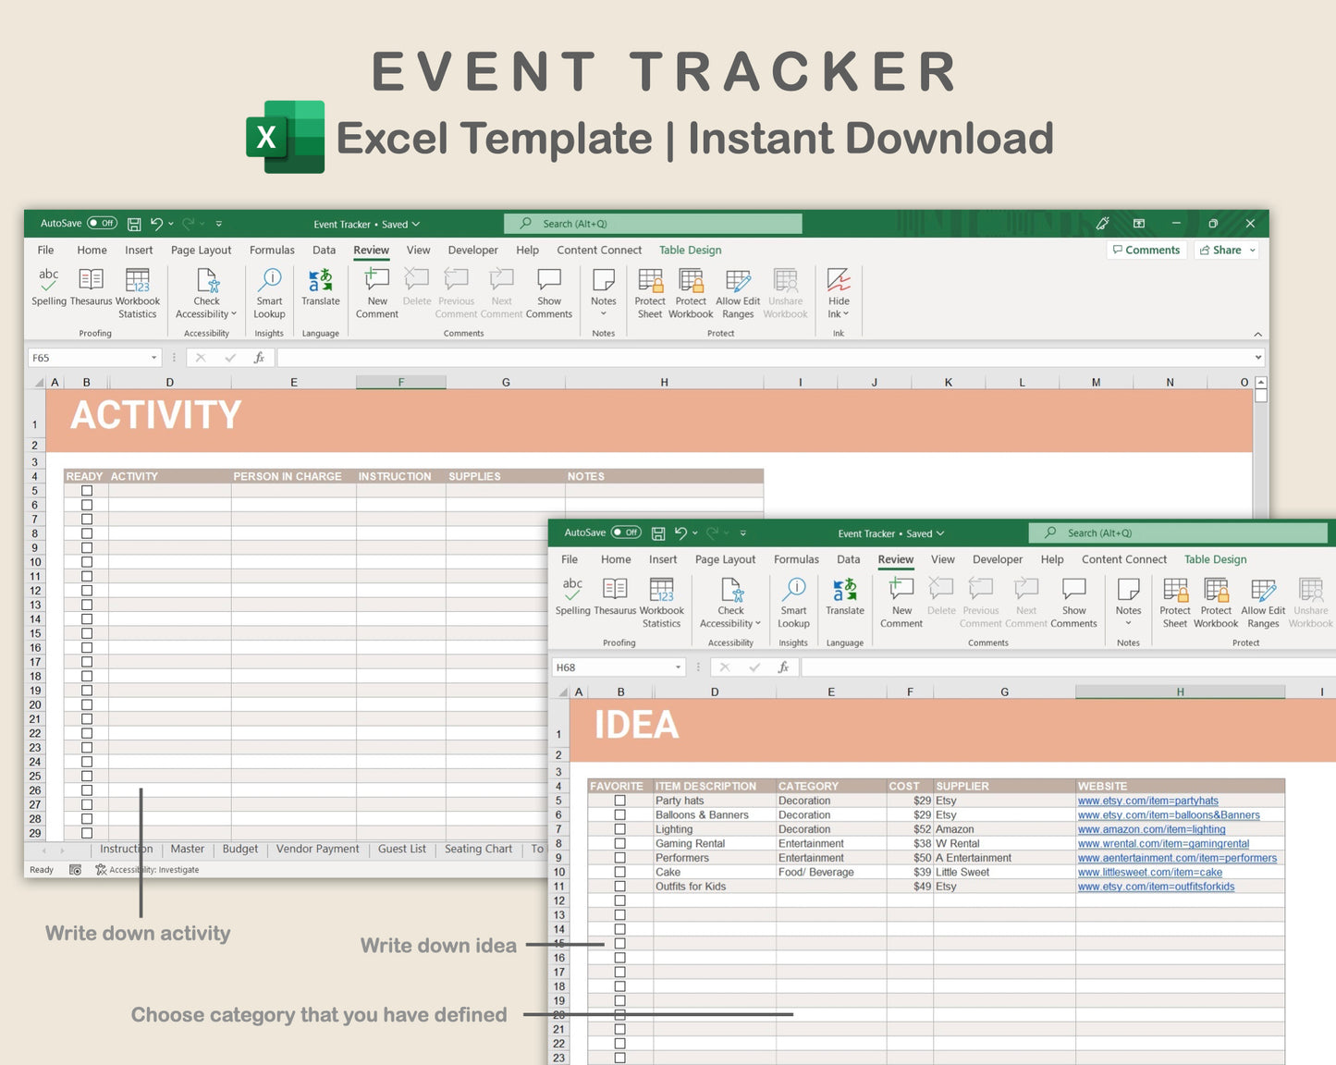Viewport: 1336px width, 1065px height.
Task: Open the Budget sheet tab
Action: [x=239, y=849]
